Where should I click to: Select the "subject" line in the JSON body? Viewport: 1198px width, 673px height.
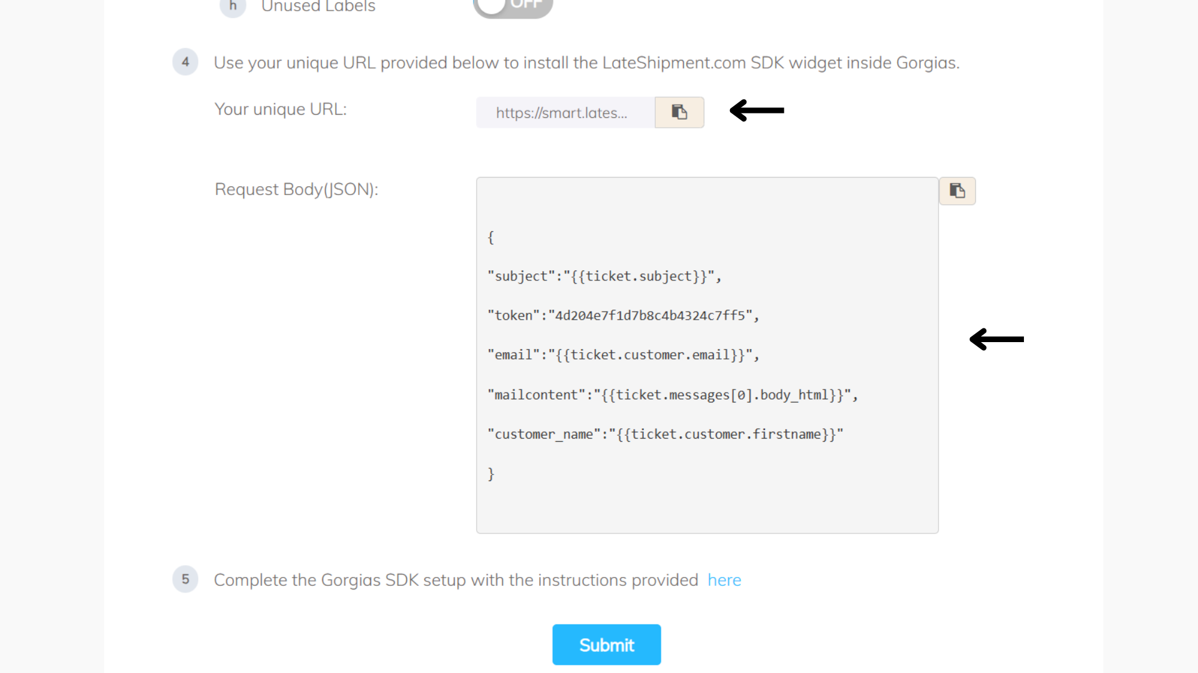coord(604,276)
